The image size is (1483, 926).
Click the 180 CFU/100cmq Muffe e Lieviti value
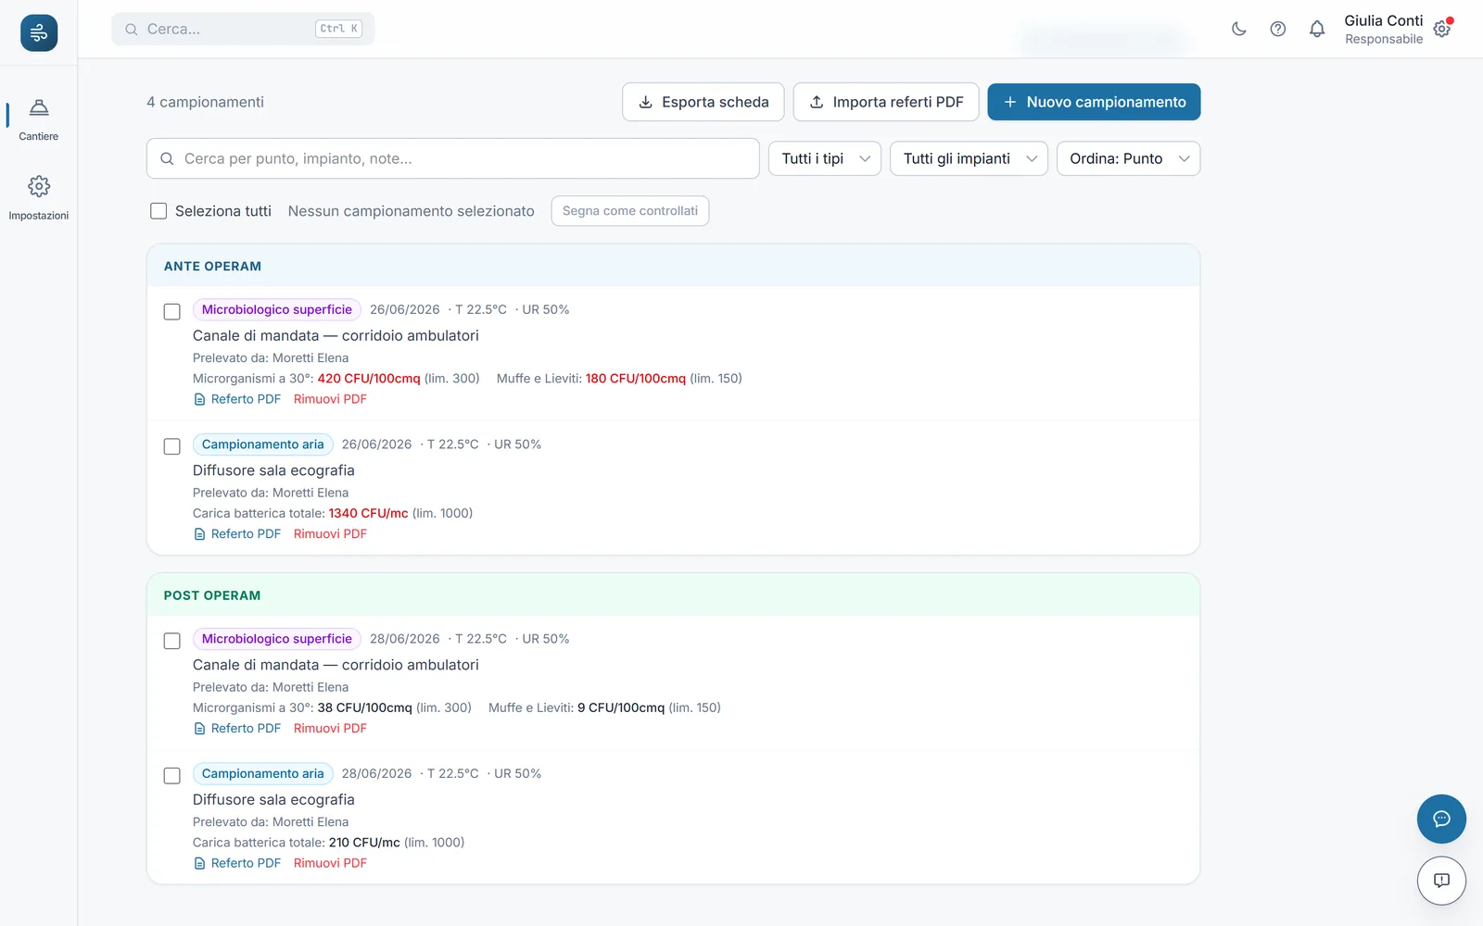(x=636, y=379)
